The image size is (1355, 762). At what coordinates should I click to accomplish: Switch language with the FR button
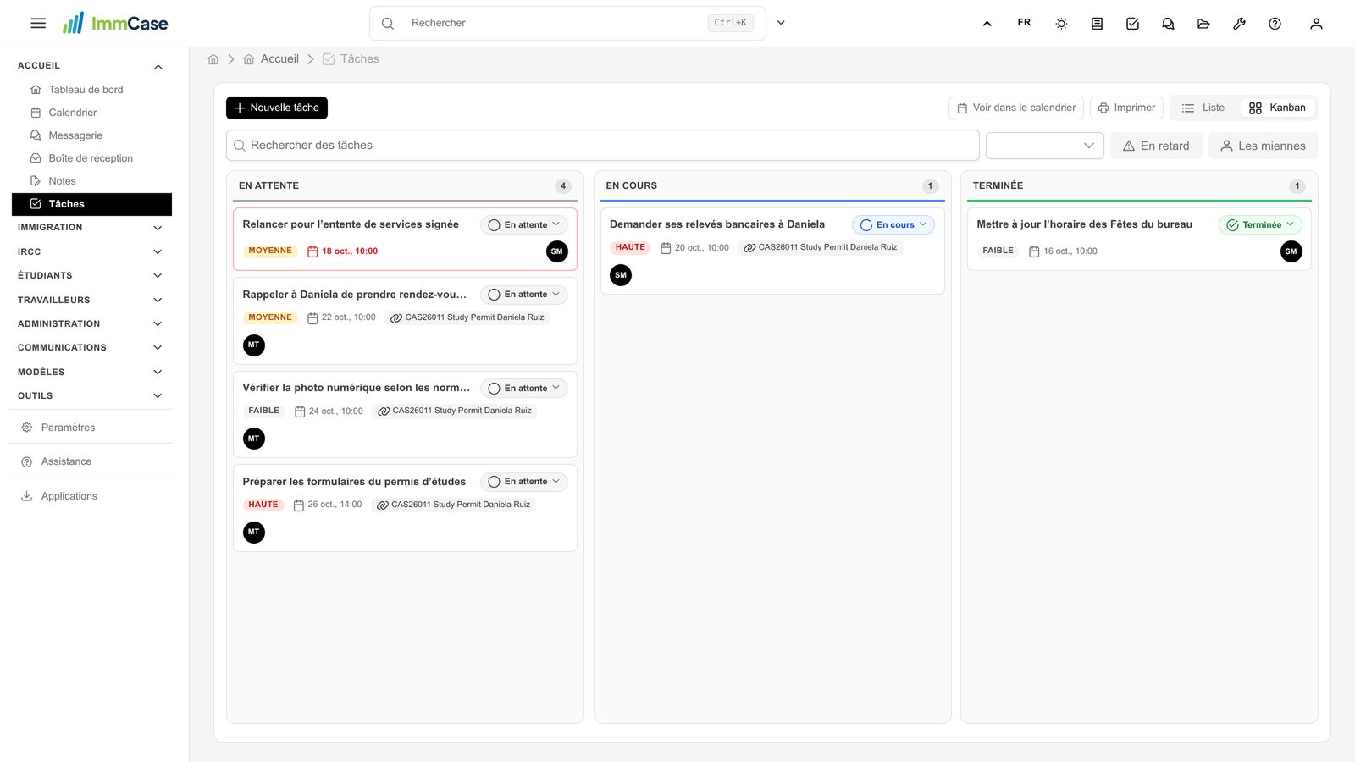click(x=1024, y=23)
